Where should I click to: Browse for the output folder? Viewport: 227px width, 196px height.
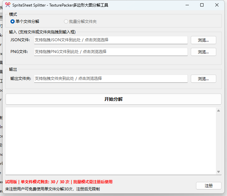click(x=204, y=79)
